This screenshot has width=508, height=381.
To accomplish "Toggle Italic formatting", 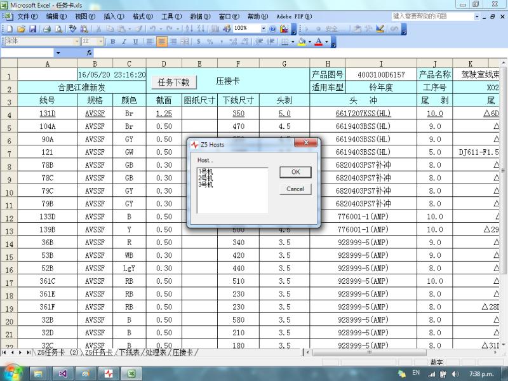I will pos(124,42).
